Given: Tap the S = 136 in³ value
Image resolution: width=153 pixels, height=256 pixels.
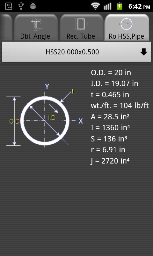Looking at the screenshot, I should [109, 139].
